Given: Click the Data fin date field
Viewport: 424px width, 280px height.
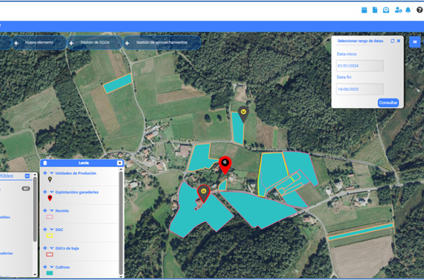Looking at the screenshot, I should 360,89.
